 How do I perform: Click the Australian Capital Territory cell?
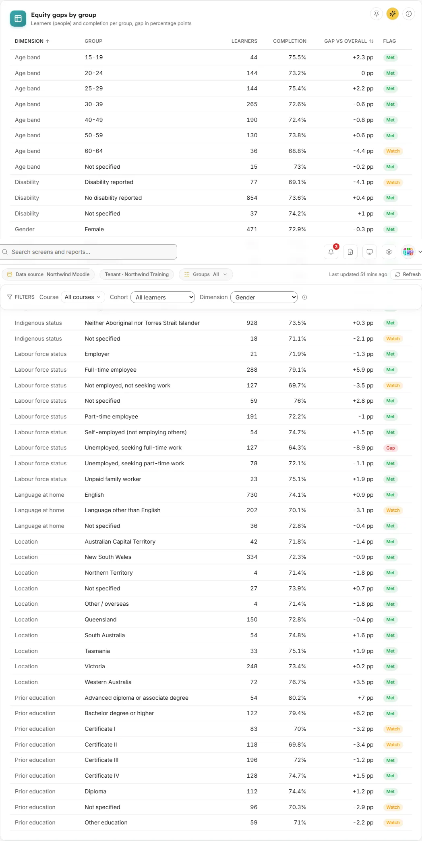pyautogui.click(x=120, y=542)
